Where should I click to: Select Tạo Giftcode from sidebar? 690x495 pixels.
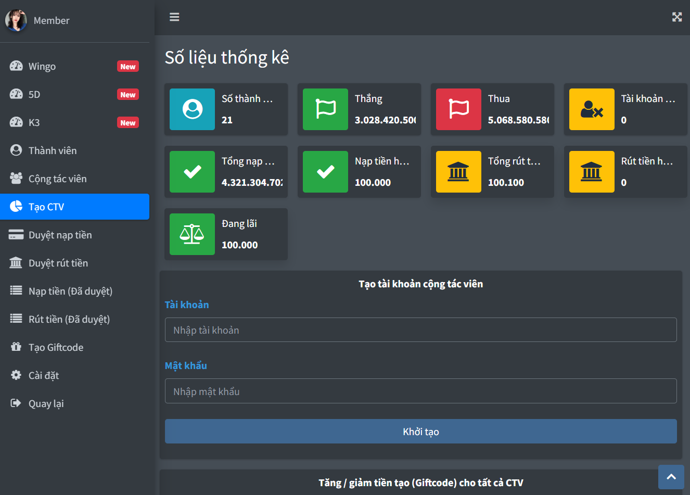[56, 348]
